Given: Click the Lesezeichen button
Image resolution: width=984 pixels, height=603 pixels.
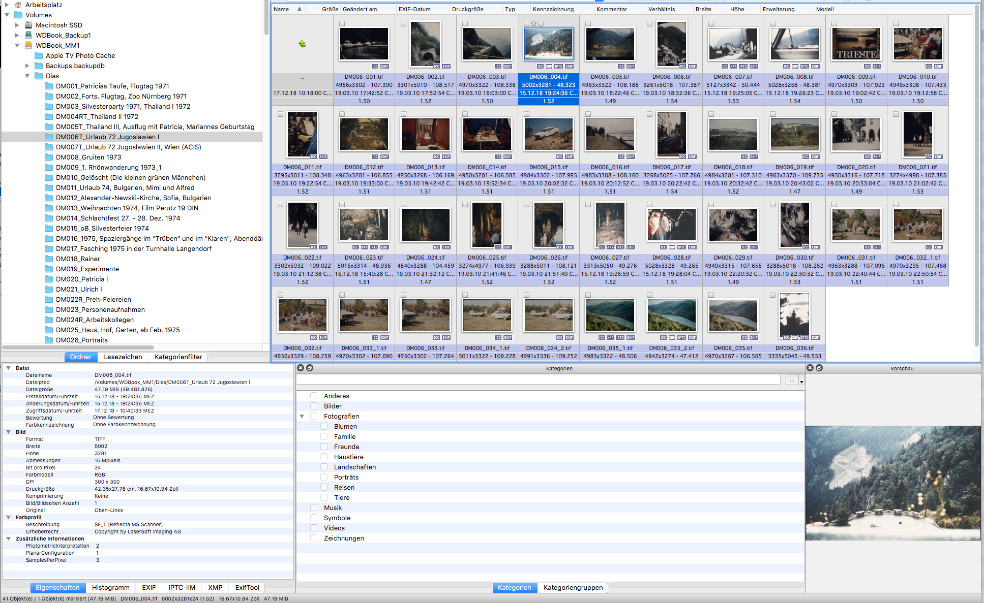Looking at the screenshot, I should [x=123, y=357].
